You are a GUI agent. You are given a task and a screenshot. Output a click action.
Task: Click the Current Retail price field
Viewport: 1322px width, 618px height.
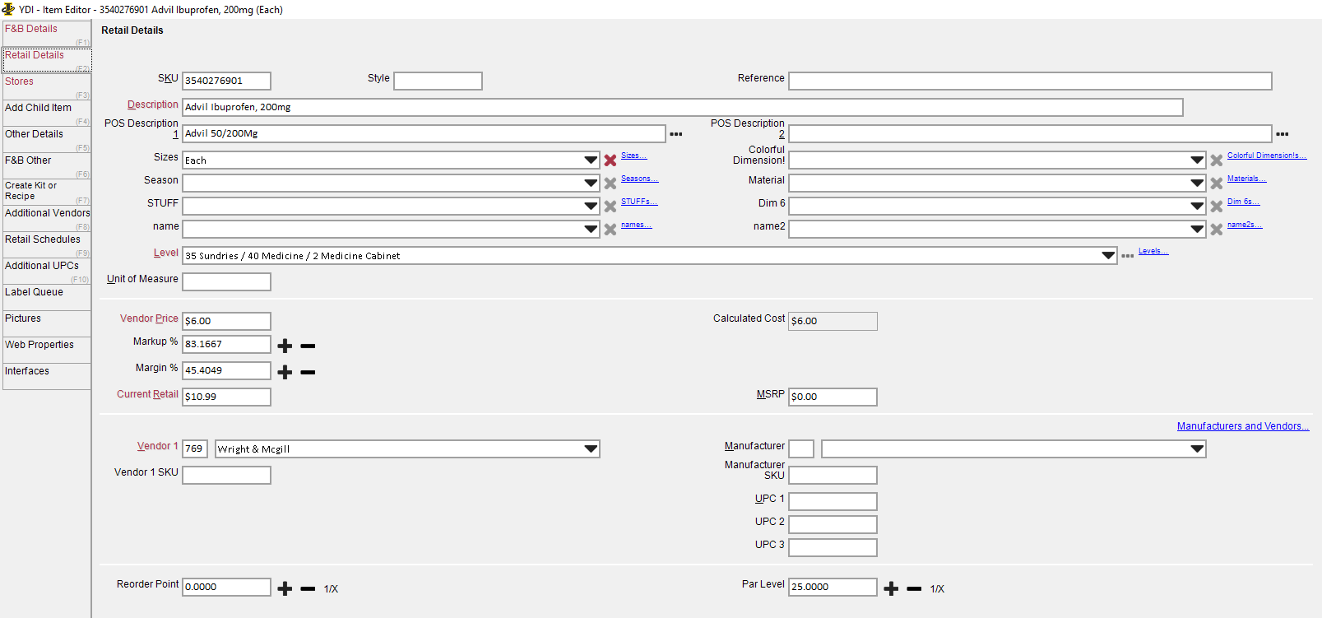click(226, 397)
